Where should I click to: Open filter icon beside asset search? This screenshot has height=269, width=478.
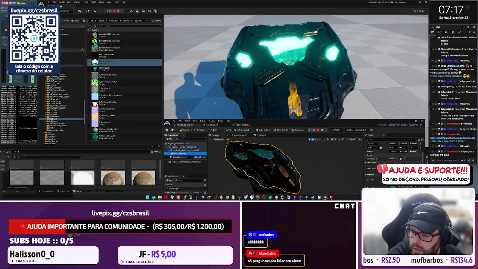(90, 26)
